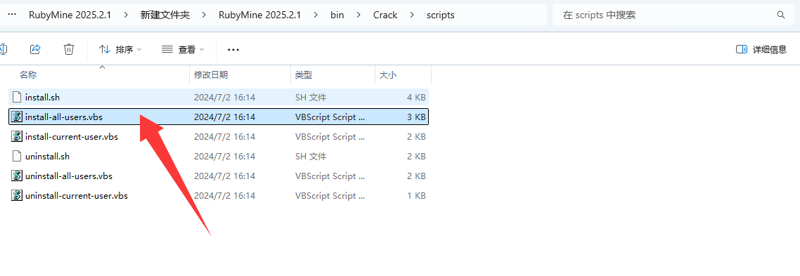This screenshot has width=800, height=276.
Task: Go to the bin breadcrumb folder
Action: point(337,15)
